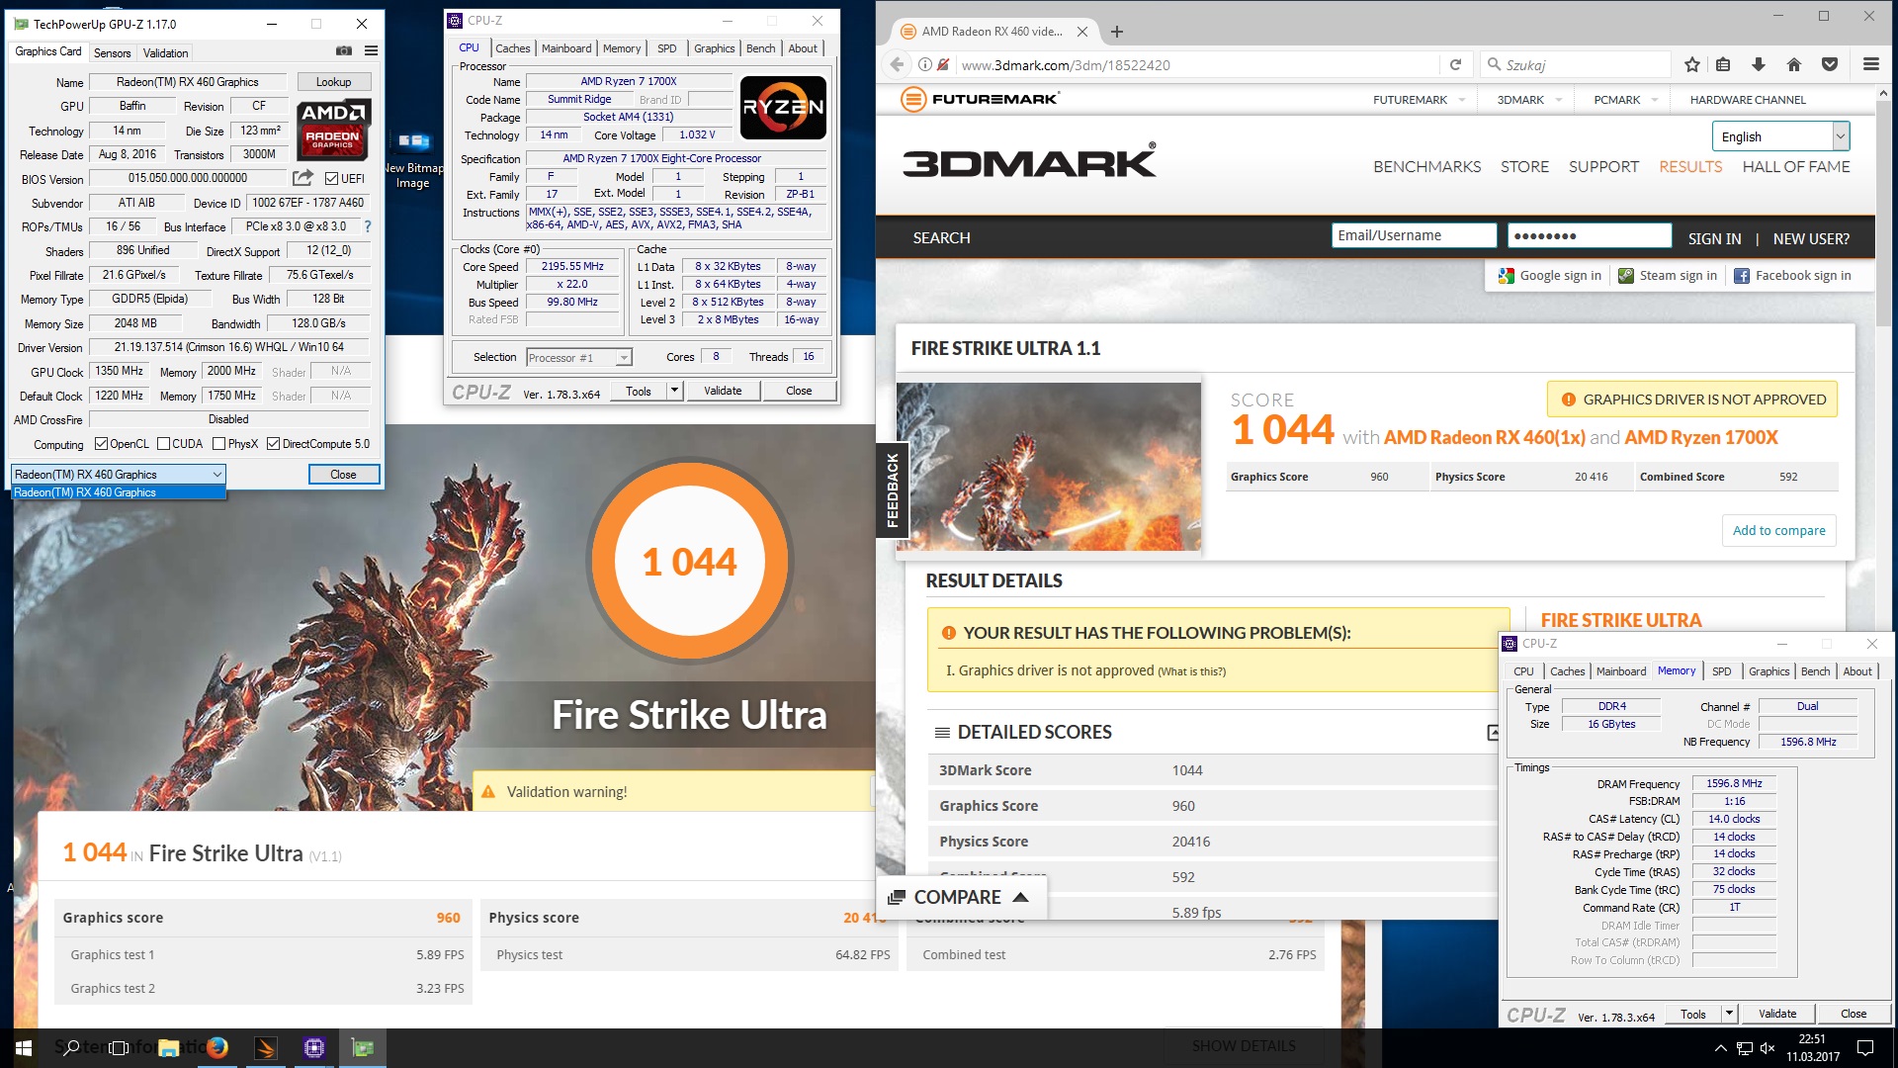Screen dimensions: 1898x1068
Task: Open the notification center icon
Action: pyautogui.click(x=1865, y=1048)
